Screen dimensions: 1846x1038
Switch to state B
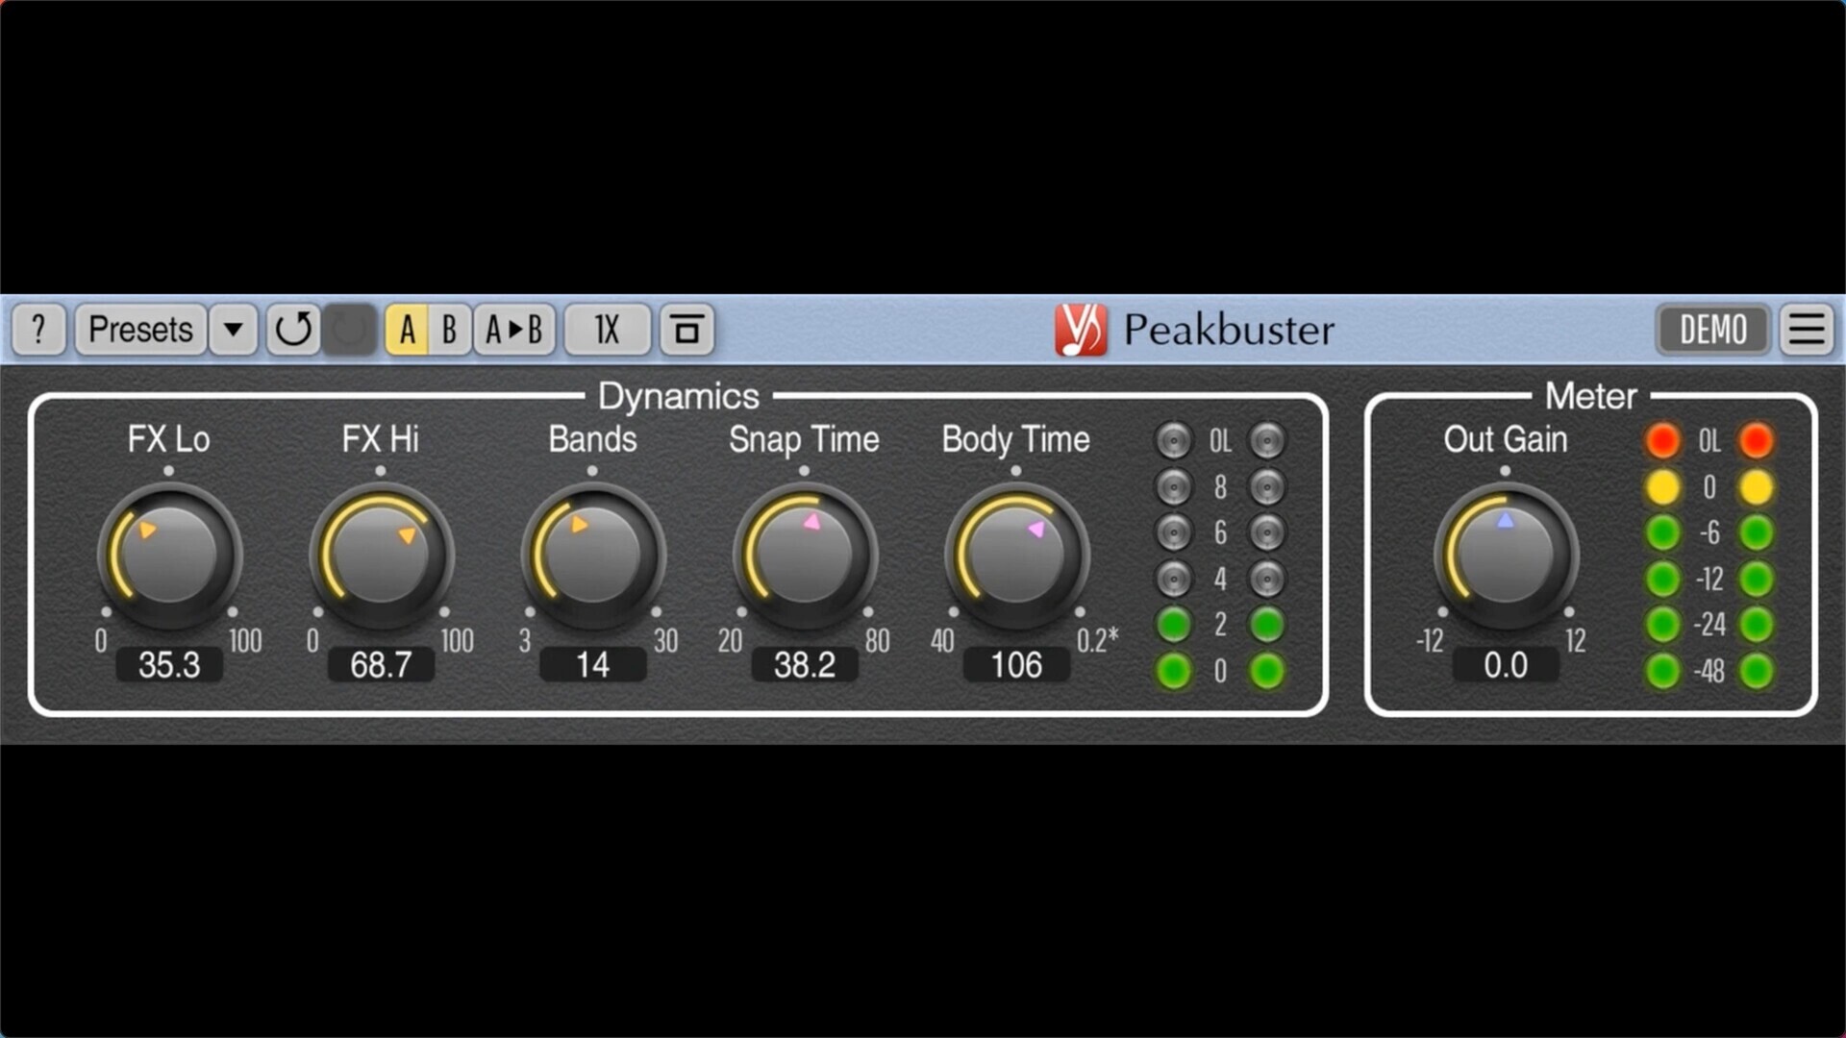click(x=449, y=330)
